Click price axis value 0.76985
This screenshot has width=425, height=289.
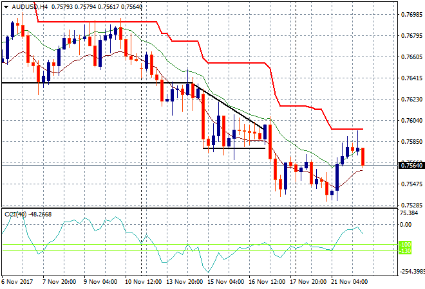pyautogui.click(x=411, y=14)
